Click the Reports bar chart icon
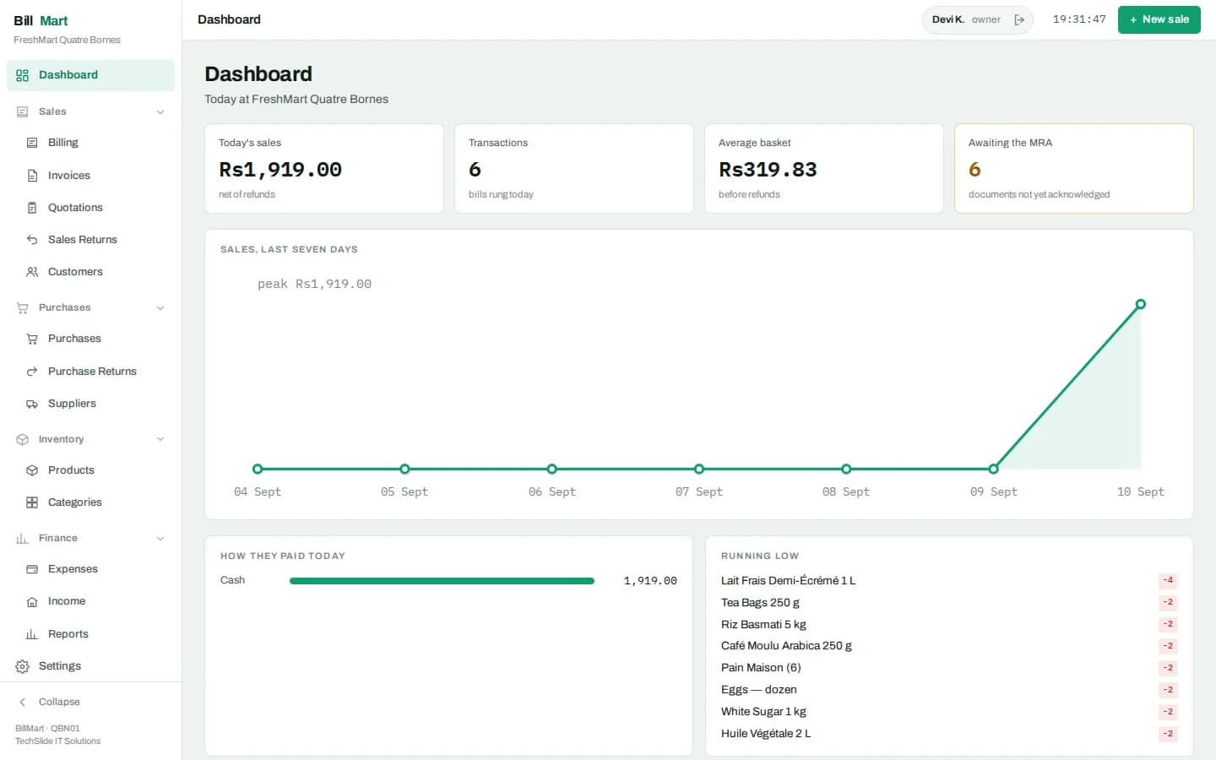This screenshot has height=760, width=1216. (32, 634)
